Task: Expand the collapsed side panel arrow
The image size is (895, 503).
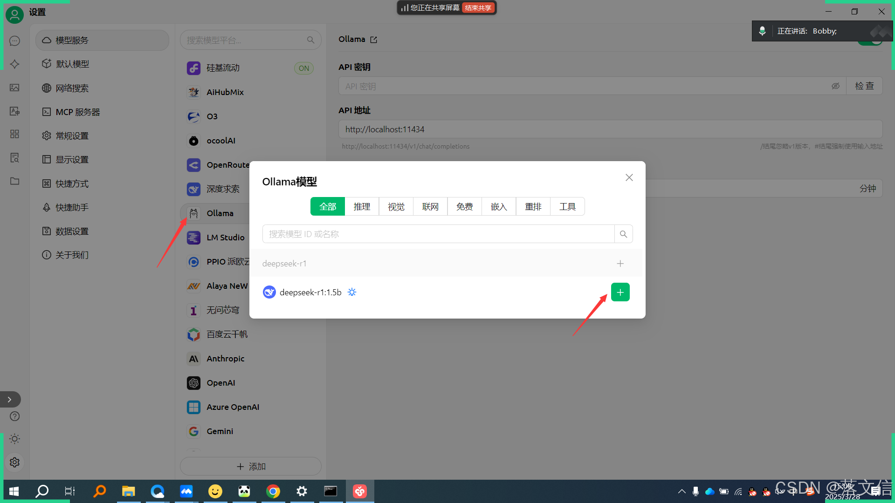Action: pos(9,399)
